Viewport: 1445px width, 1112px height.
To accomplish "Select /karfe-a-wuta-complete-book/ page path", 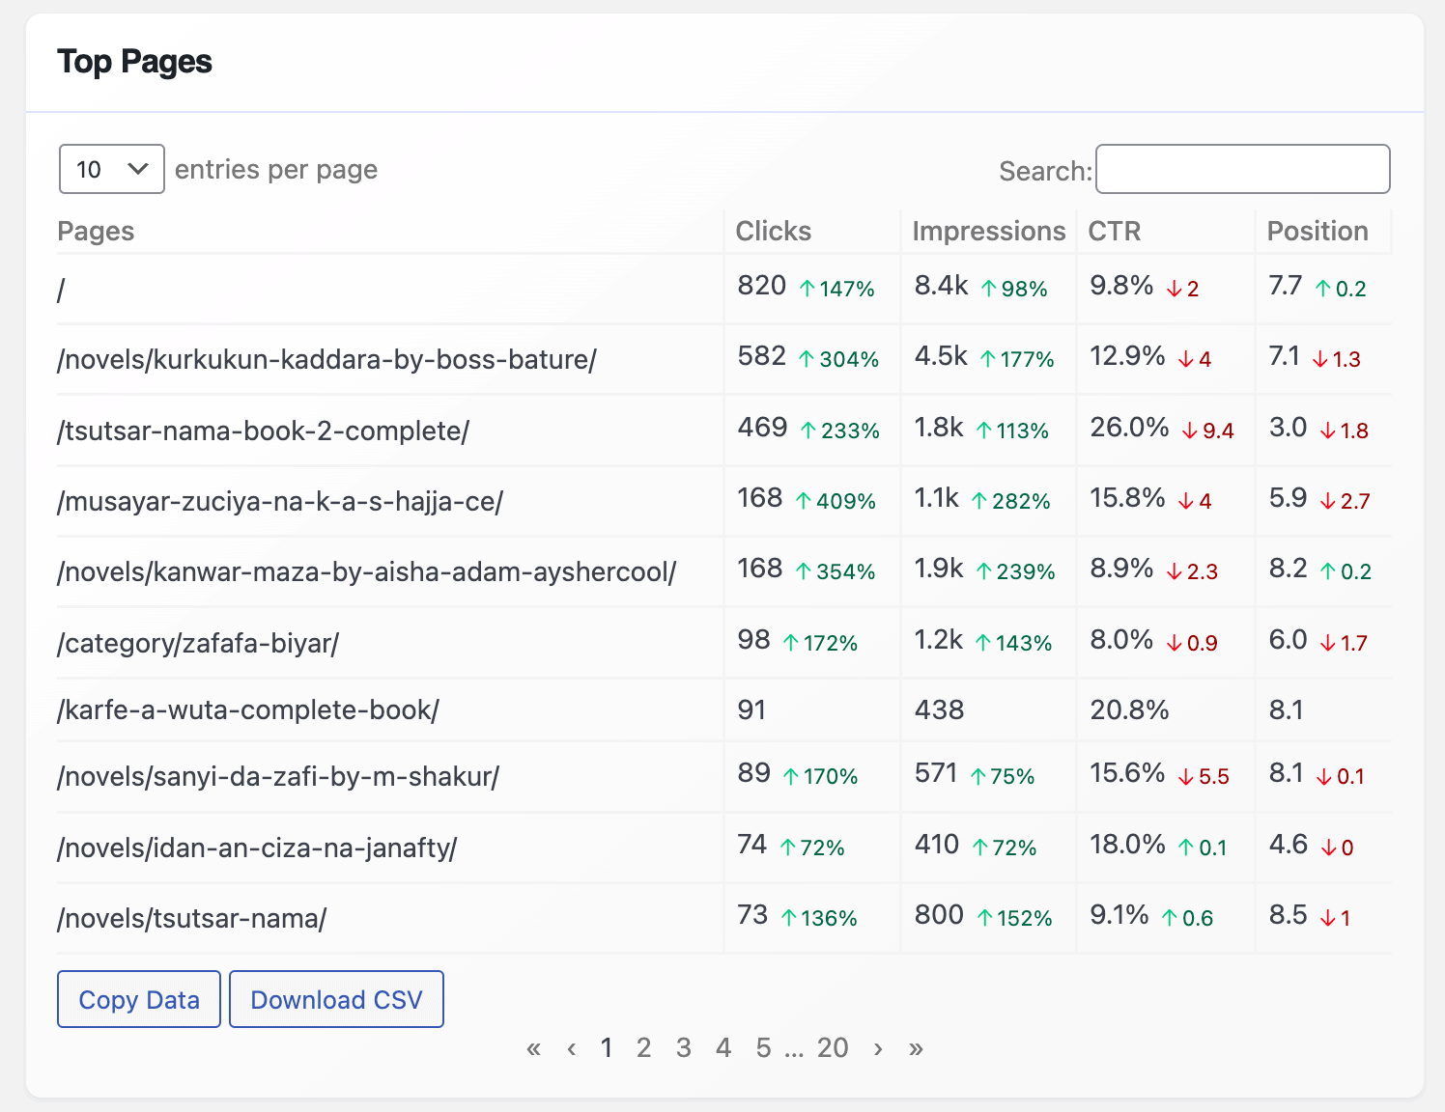I will 248,709.
